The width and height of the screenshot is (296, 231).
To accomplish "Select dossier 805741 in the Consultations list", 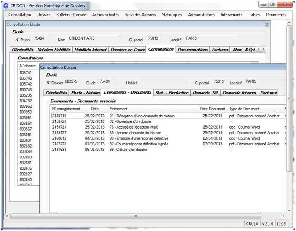I will (26, 73).
